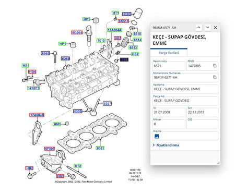Viewport: 236px width, 193px height.
Task: Go to previous part with up arrow
Action: click(199, 28)
